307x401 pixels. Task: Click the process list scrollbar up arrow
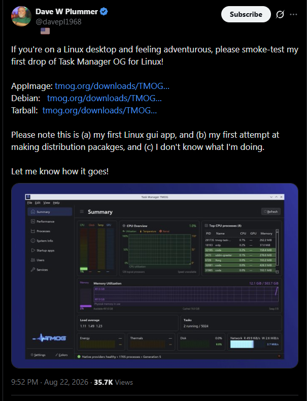tap(277, 231)
